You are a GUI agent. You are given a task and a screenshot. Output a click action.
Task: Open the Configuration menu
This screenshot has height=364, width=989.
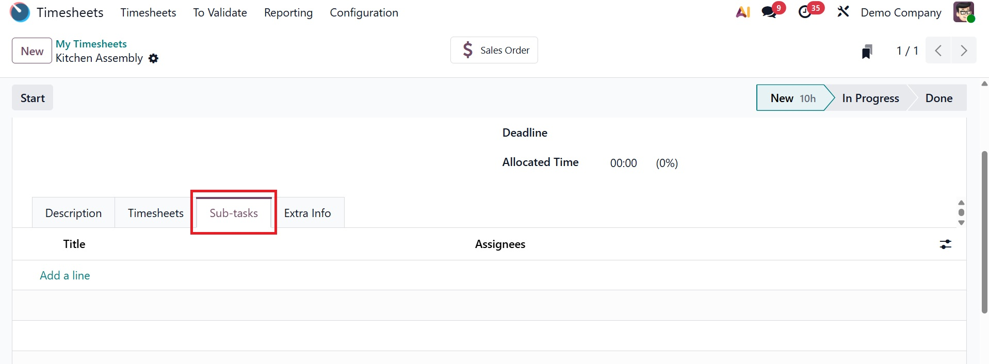click(364, 13)
